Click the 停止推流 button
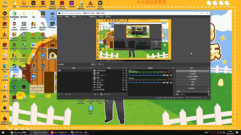 193,71
